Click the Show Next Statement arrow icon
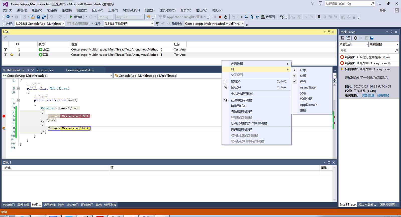Image resolution: width=401 pixels, height=217 pixels. 241,17
